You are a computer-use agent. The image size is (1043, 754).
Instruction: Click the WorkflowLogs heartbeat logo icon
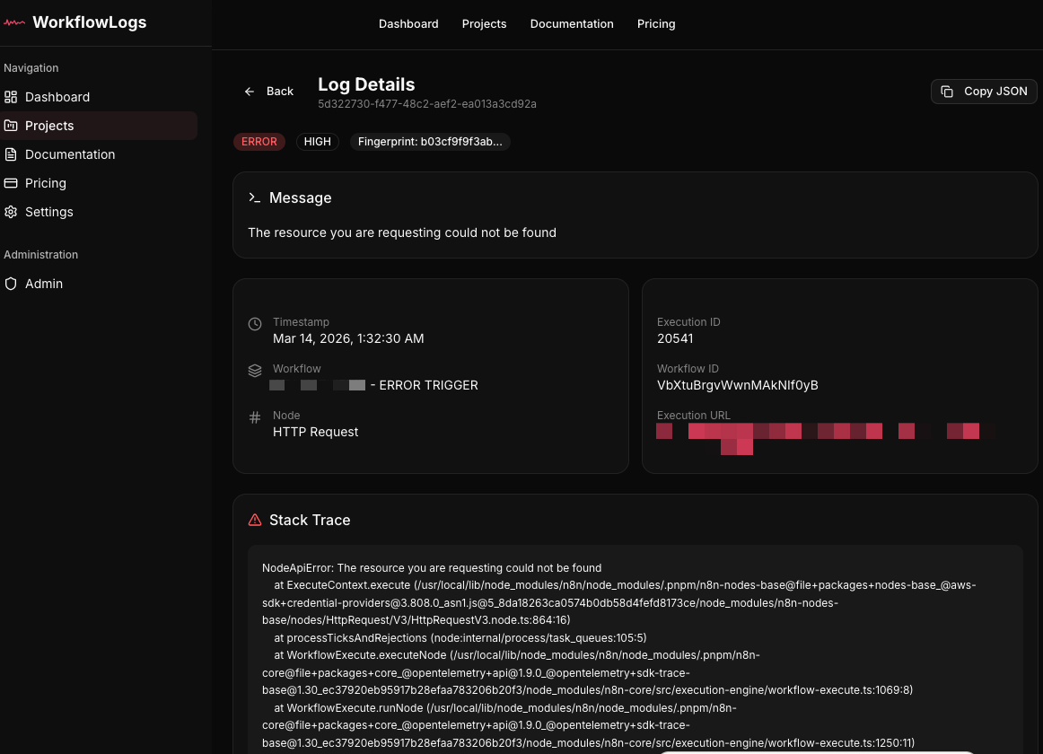click(13, 22)
